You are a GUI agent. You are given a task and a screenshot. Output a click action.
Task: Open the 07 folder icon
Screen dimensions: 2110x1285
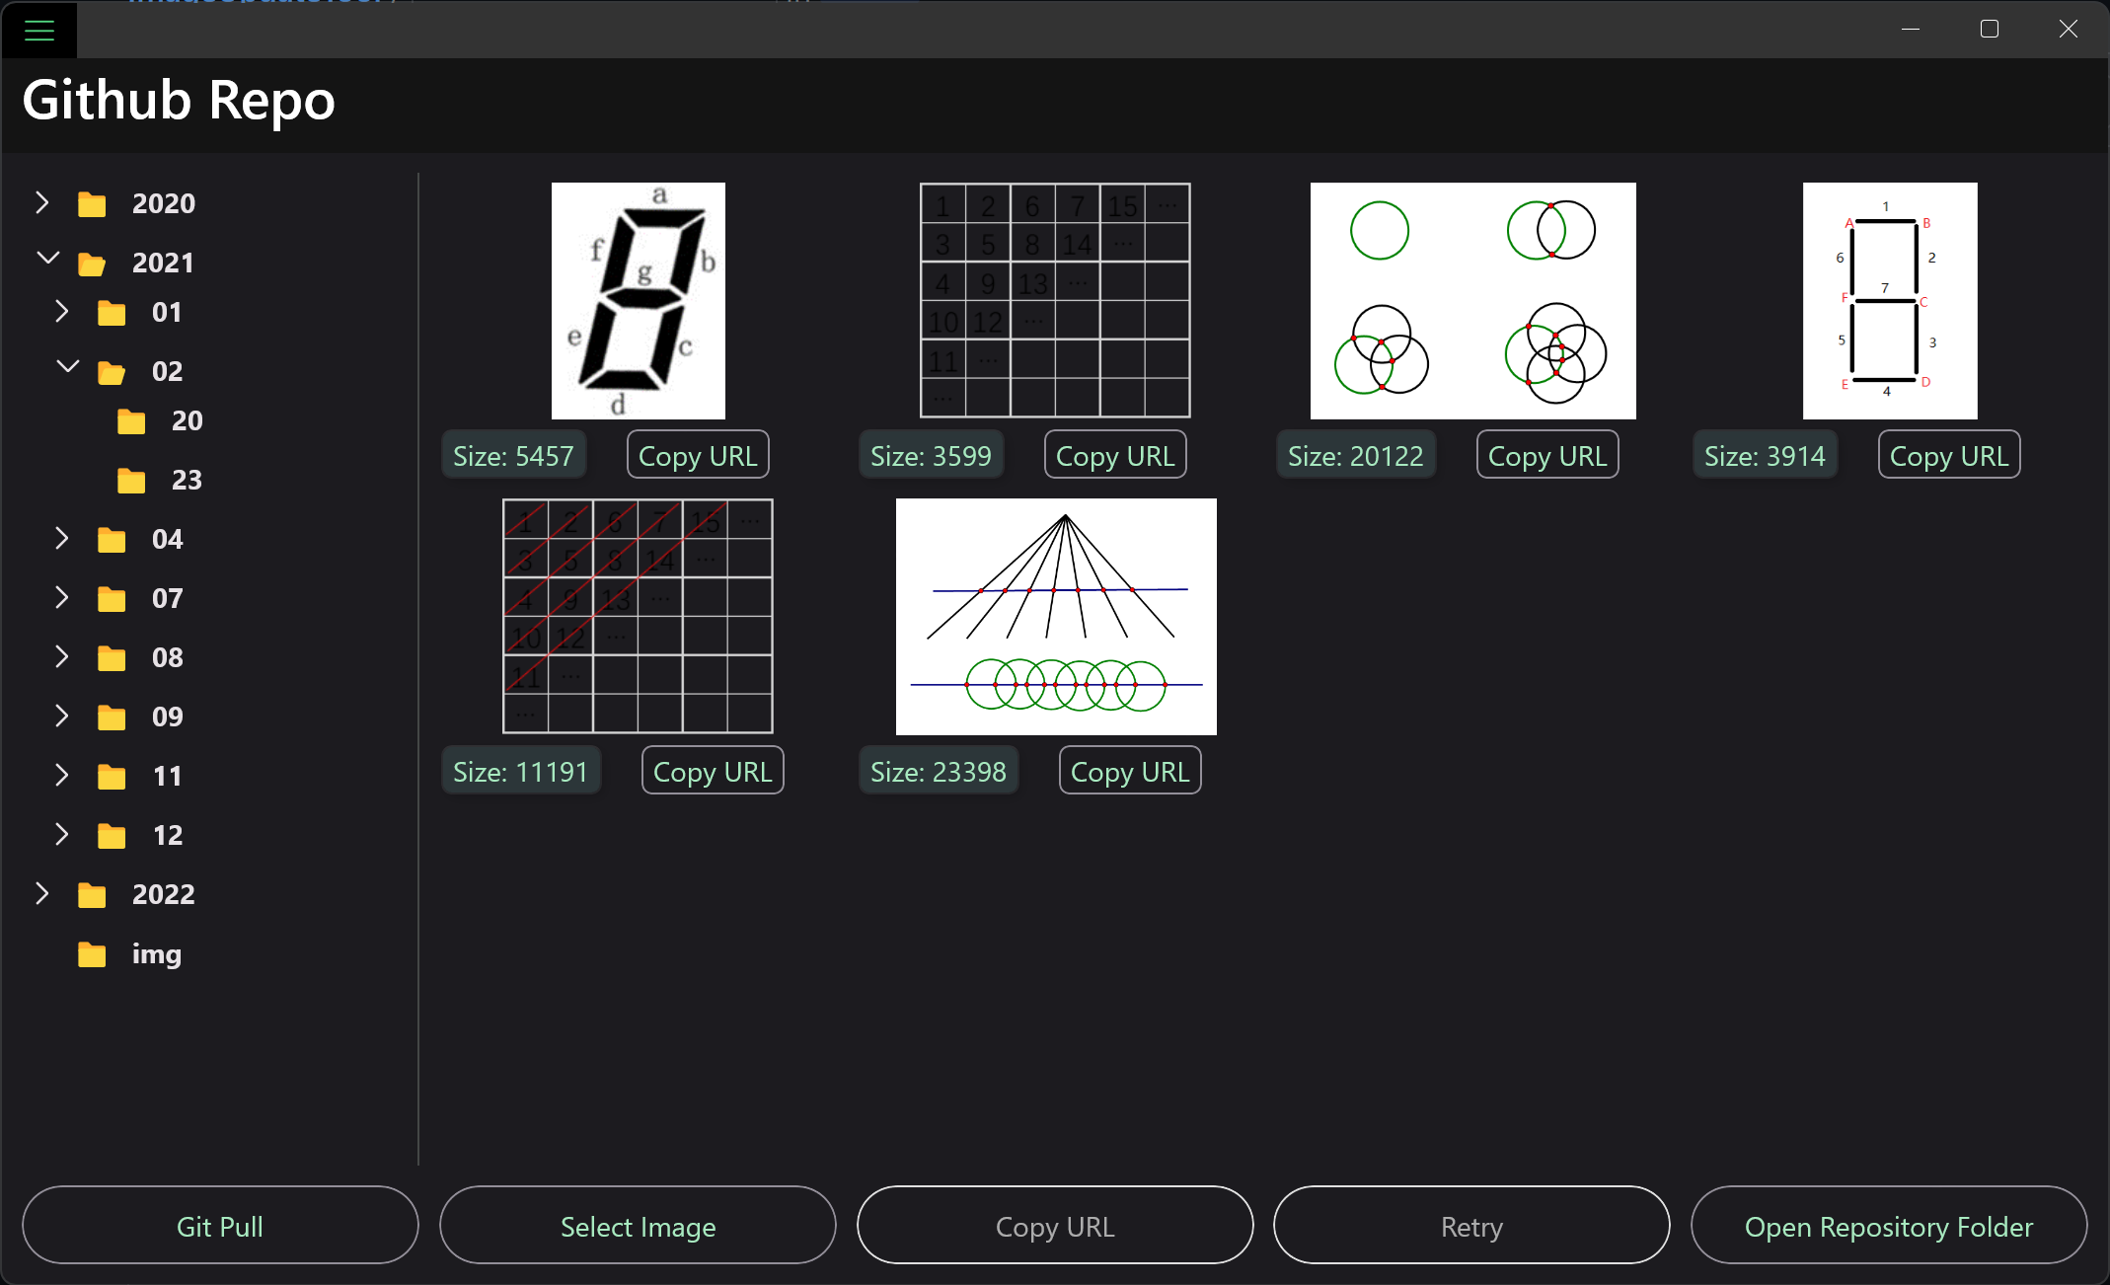112,597
